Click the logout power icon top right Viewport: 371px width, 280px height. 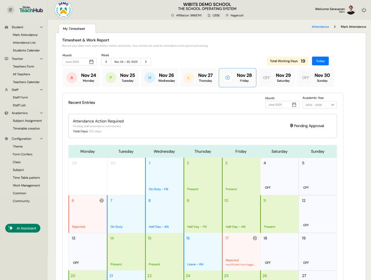(x=363, y=10)
